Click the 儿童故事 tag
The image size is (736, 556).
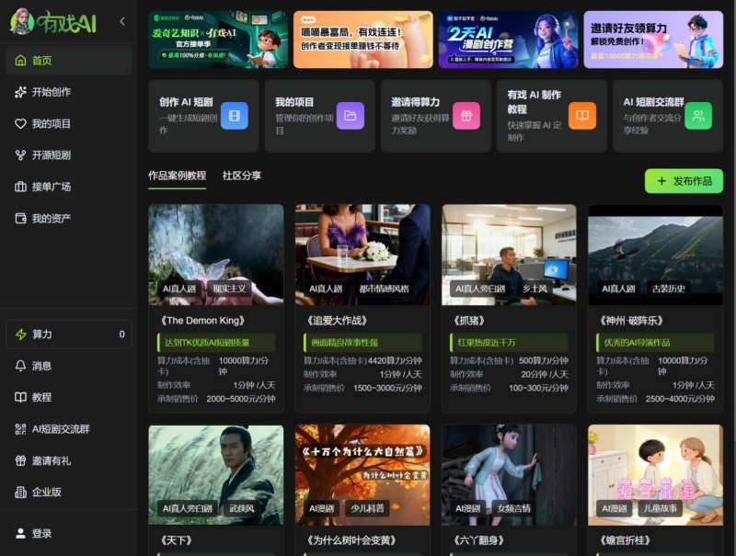661,508
